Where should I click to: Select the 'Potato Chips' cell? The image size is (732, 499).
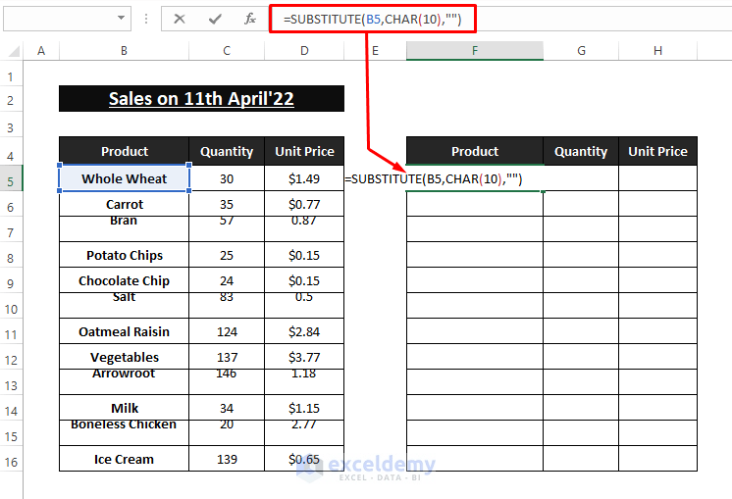click(125, 255)
